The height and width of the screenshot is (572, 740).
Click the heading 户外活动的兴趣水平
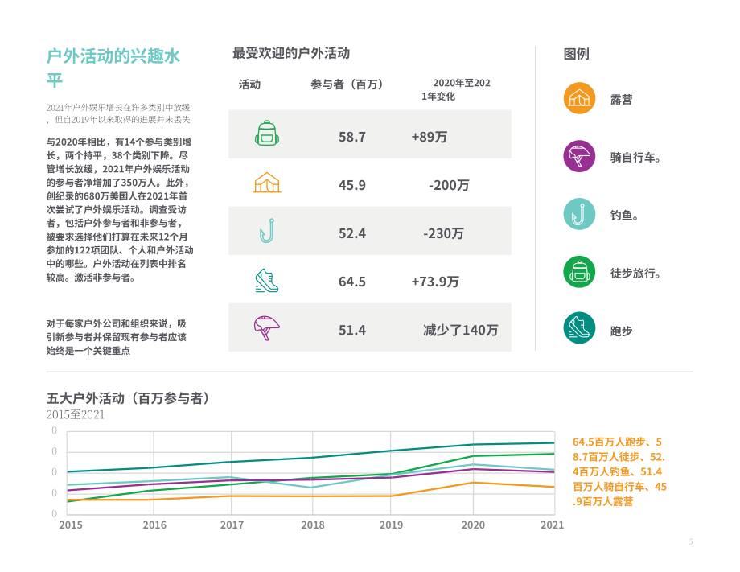point(113,68)
